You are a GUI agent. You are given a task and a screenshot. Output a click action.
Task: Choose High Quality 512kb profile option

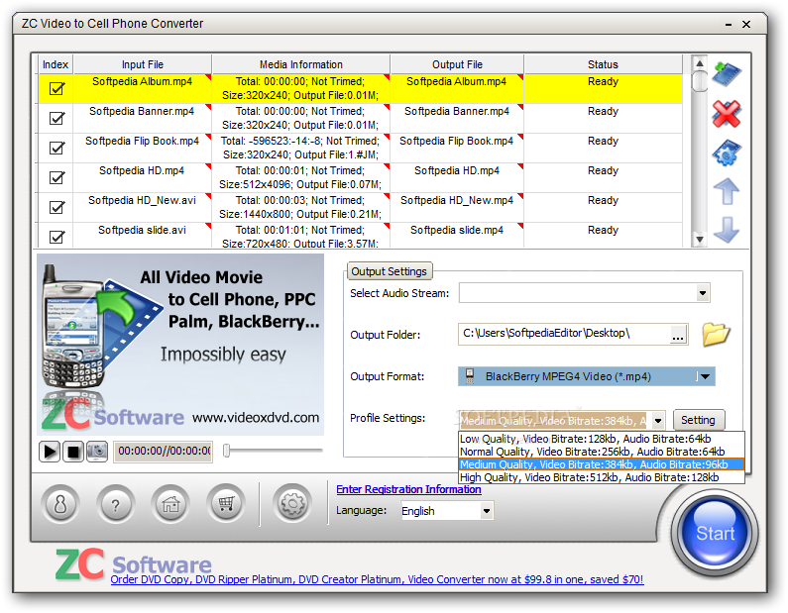pos(601,477)
